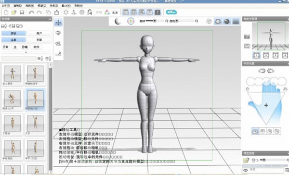
Task: Select the head rotate tool in tool column
Action: [58, 33]
